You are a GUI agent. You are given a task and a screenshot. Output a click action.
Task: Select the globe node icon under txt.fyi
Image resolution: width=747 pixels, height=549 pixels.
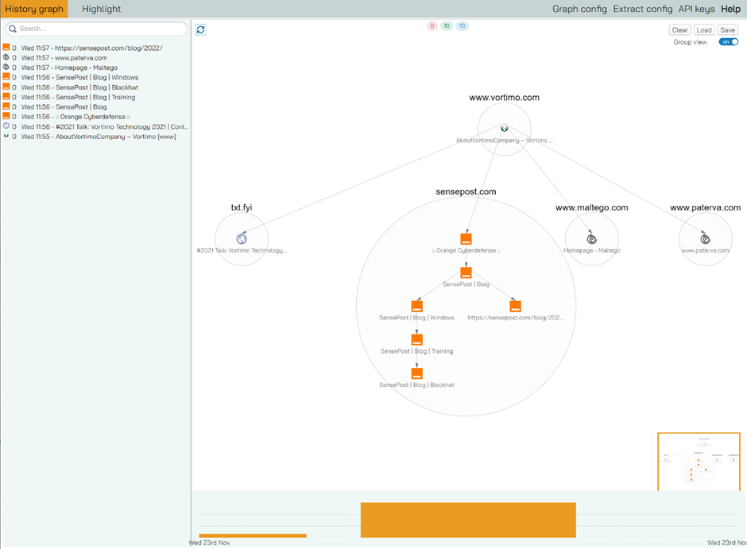[242, 238]
